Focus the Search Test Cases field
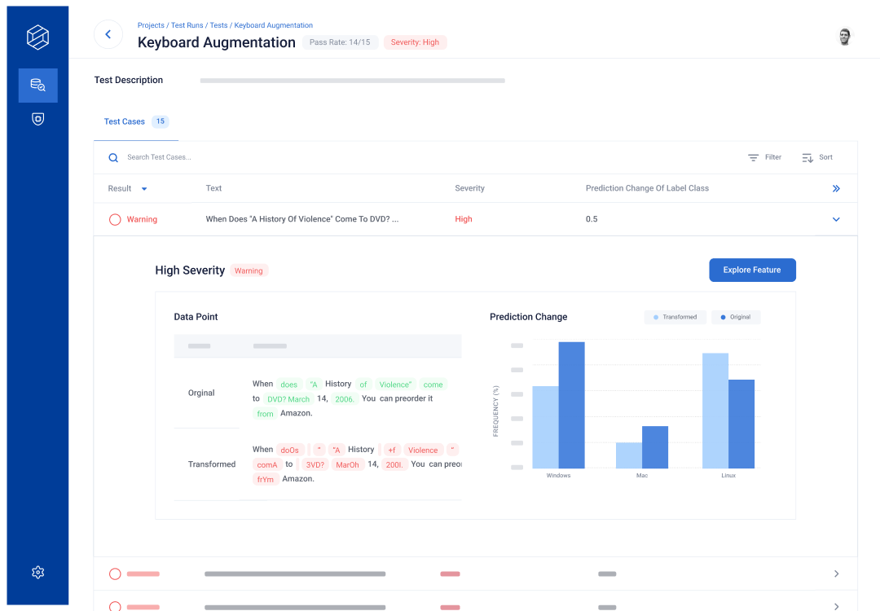This screenshot has height=611, width=880. point(159,157)
